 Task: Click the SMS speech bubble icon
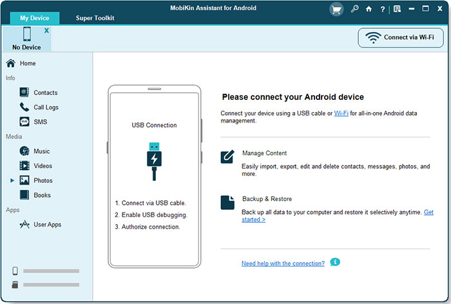click(24, 122)
